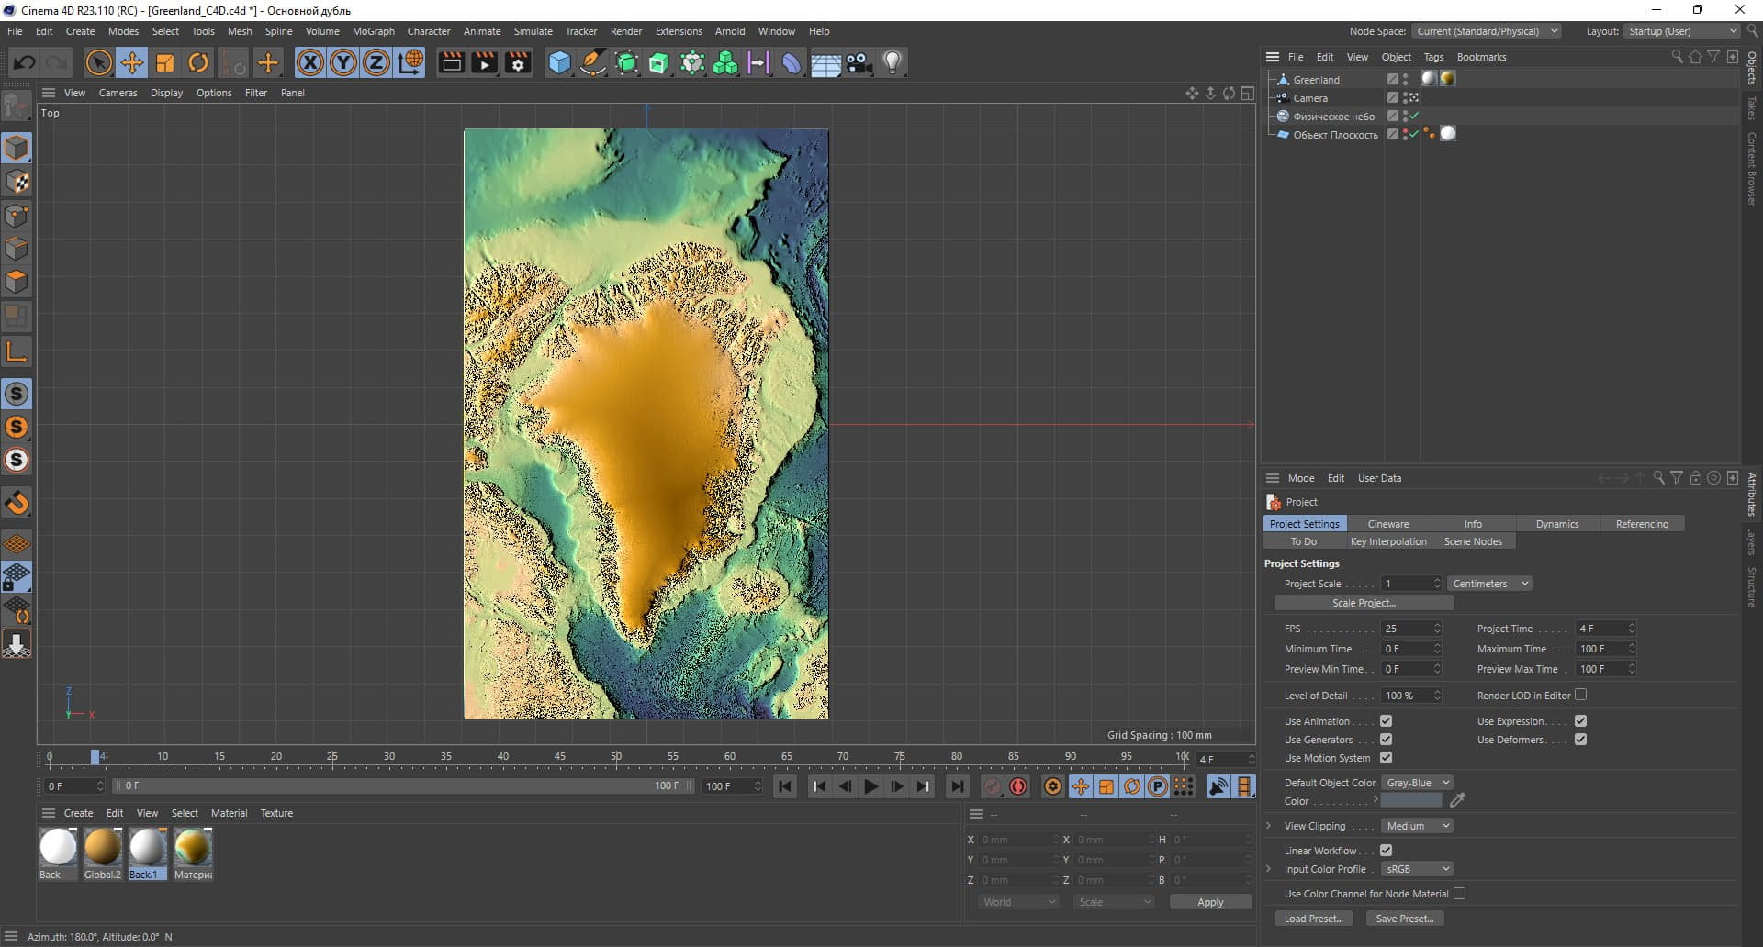Toggle Use Animation checkbox
This screenshot has height=947, width=1763.
point(1387,721)
